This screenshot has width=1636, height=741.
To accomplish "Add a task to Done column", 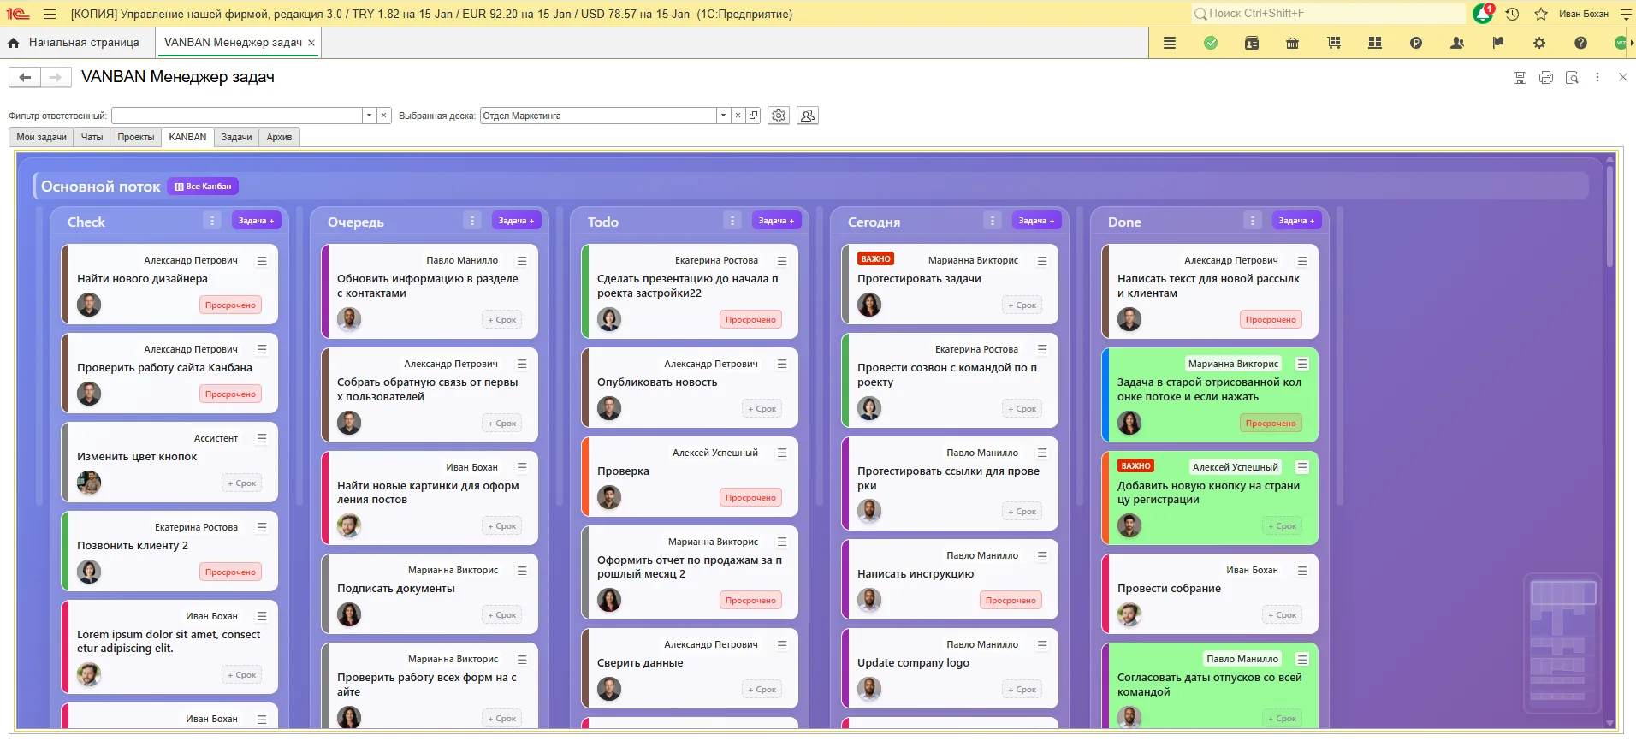I will pyautogui.click(x=1297, y=221).
